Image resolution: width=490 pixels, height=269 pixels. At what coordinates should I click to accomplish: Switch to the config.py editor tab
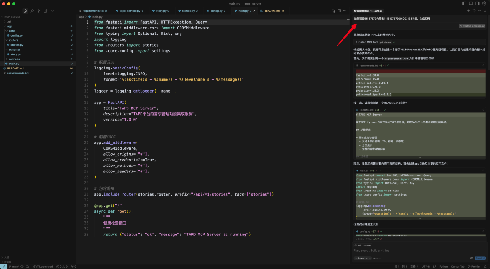click(216, 11)
